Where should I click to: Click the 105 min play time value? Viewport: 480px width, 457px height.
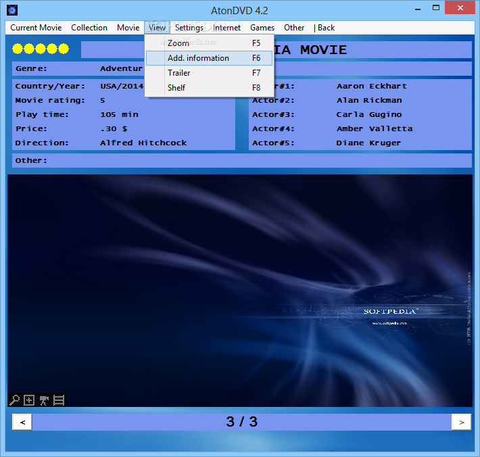[119, 114]
